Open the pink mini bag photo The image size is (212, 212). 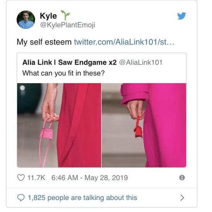pos(59,125)
